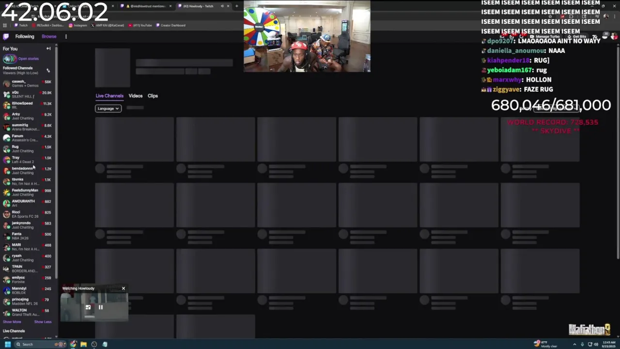The width and height of the screenshot is (620, 349).
Task: Open TPAIN channel in sidebar
Action: (x=27, y=269)
